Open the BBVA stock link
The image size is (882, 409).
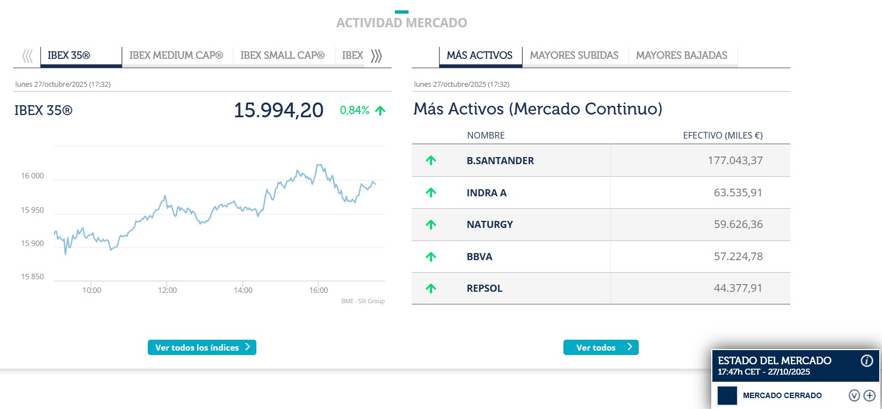[479, 257]
